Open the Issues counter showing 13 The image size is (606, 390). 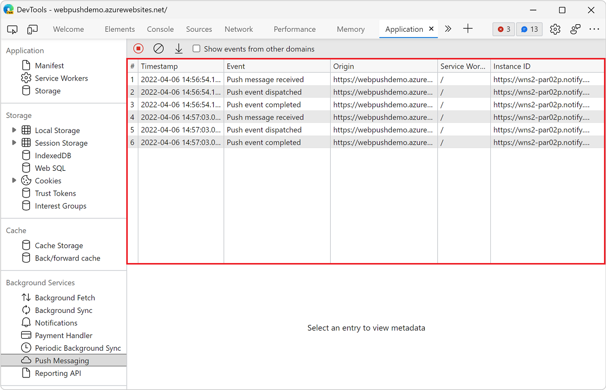click(529, 29)
